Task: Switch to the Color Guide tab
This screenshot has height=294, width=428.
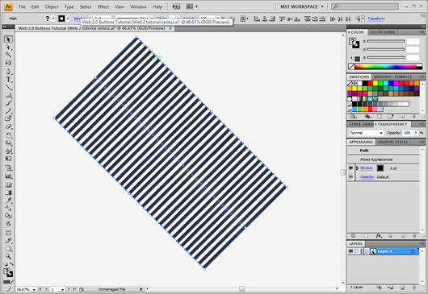Action: pyautogui.click(x=382, y=32)
